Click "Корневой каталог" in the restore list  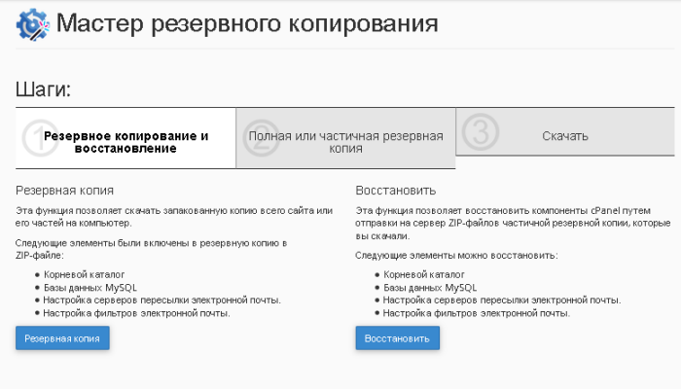point(424,275)
